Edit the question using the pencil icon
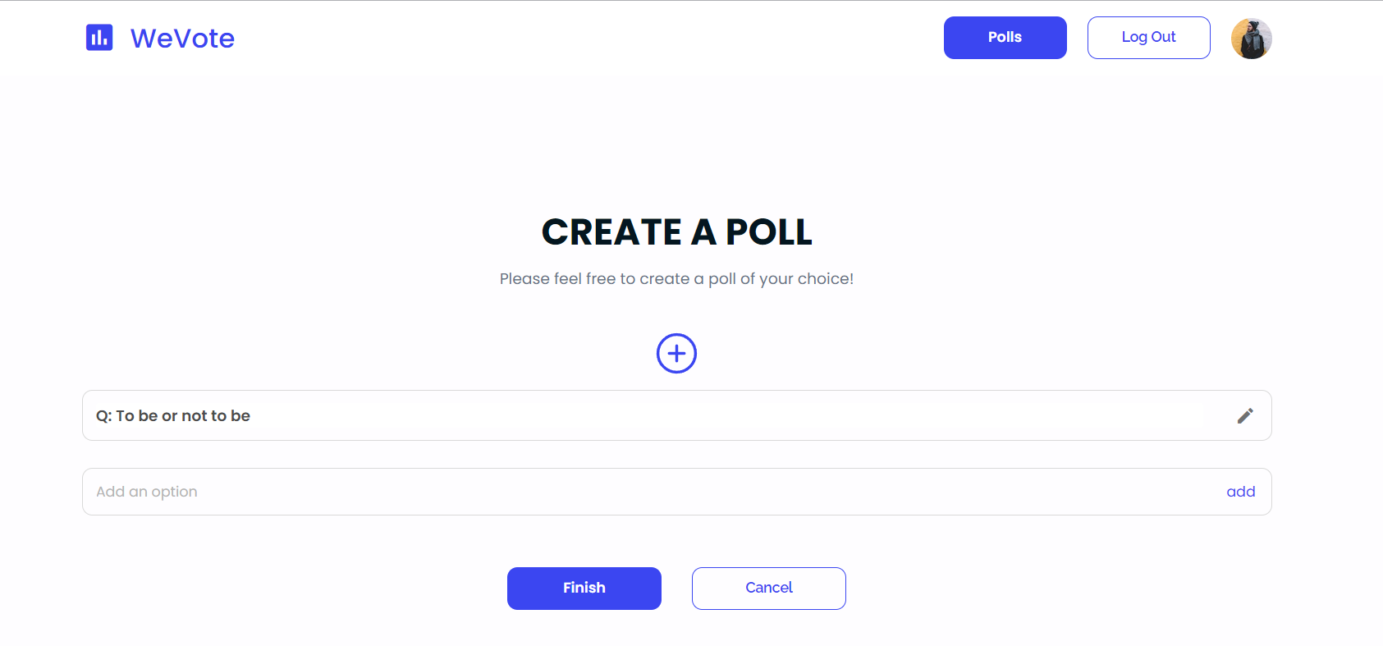1383x646 pixels. [1245, 416]
